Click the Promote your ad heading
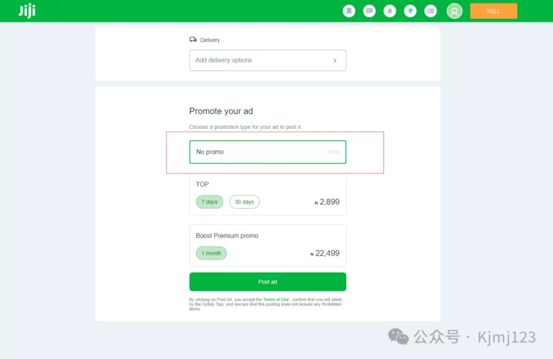The width and height of the screenshot is (553, 359). (x=221, y=111)
